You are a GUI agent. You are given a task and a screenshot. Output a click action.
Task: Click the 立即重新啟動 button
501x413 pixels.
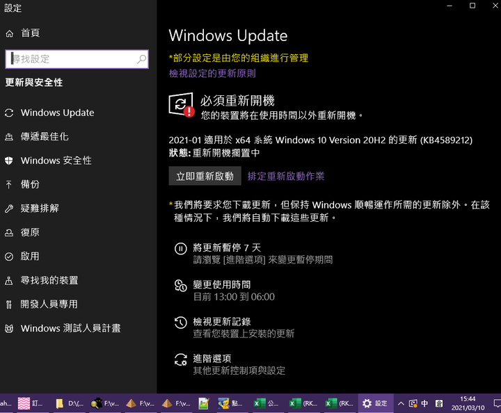(205, 176)
